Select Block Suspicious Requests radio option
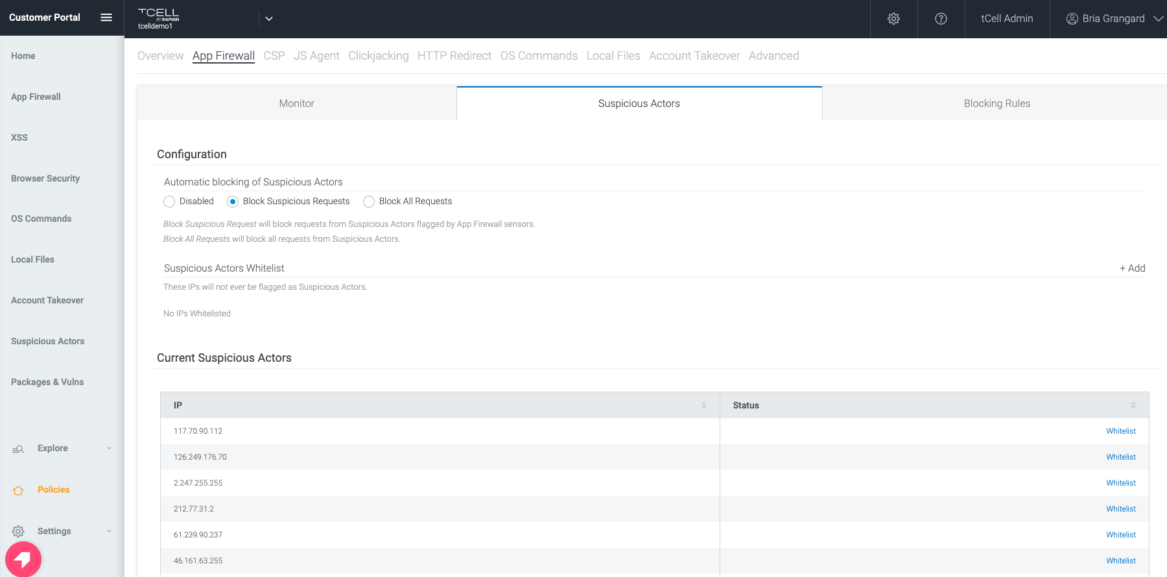The width and height of the screenshot is (1167, 577). click(233, 202)
